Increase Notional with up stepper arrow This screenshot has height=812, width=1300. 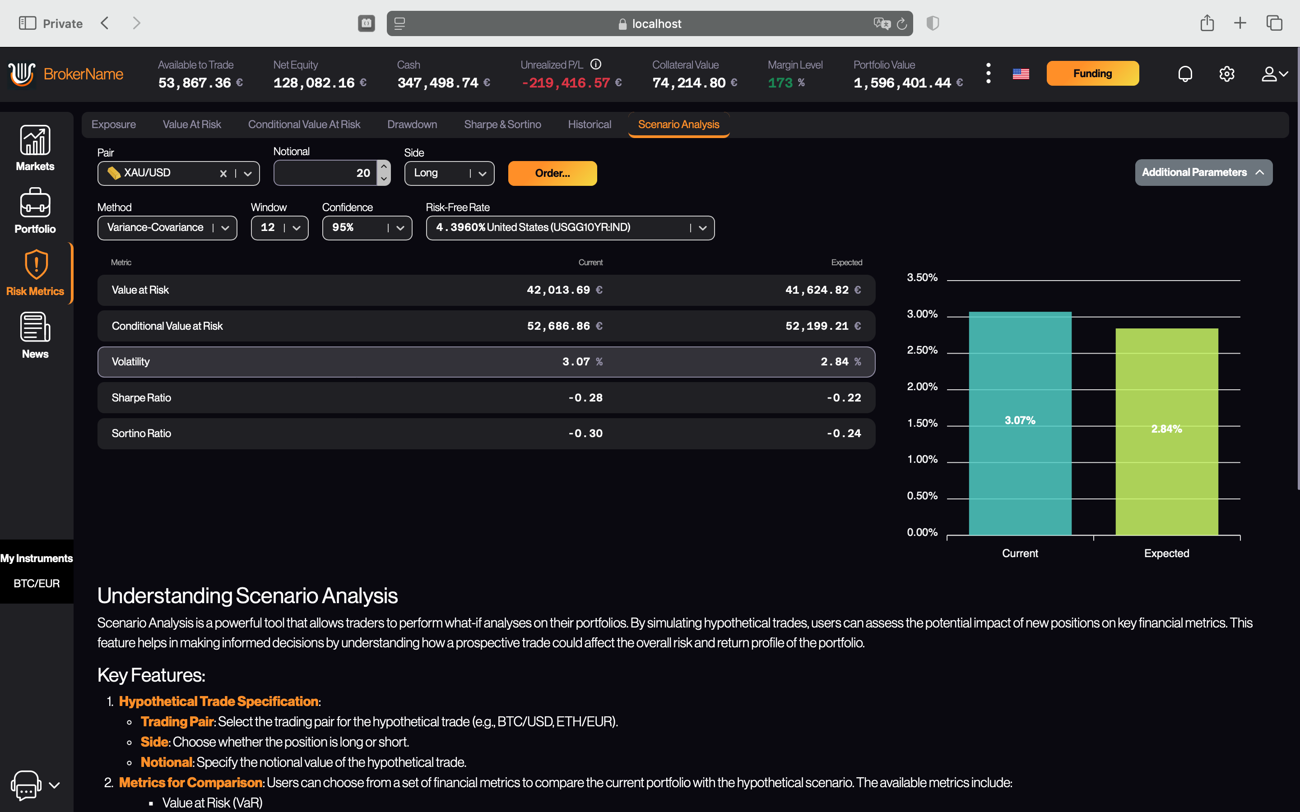coord(384,167)
